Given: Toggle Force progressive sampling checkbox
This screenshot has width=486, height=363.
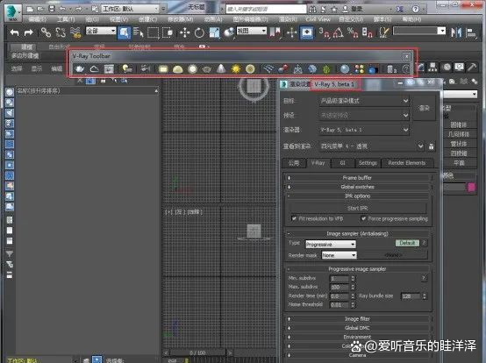Looking at the screenshot, I should pos(363,218).
